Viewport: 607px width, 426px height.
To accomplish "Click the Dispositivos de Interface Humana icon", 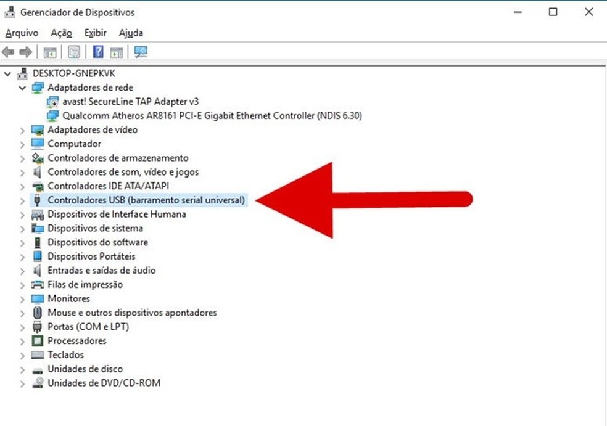I will pyautogui.click(x=38, y=215).
